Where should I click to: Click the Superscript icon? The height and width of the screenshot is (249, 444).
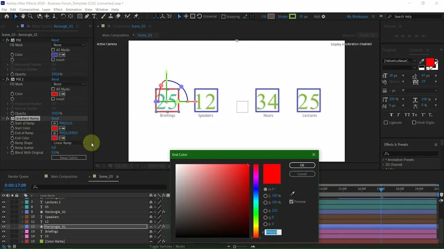(x=423, y=115)
